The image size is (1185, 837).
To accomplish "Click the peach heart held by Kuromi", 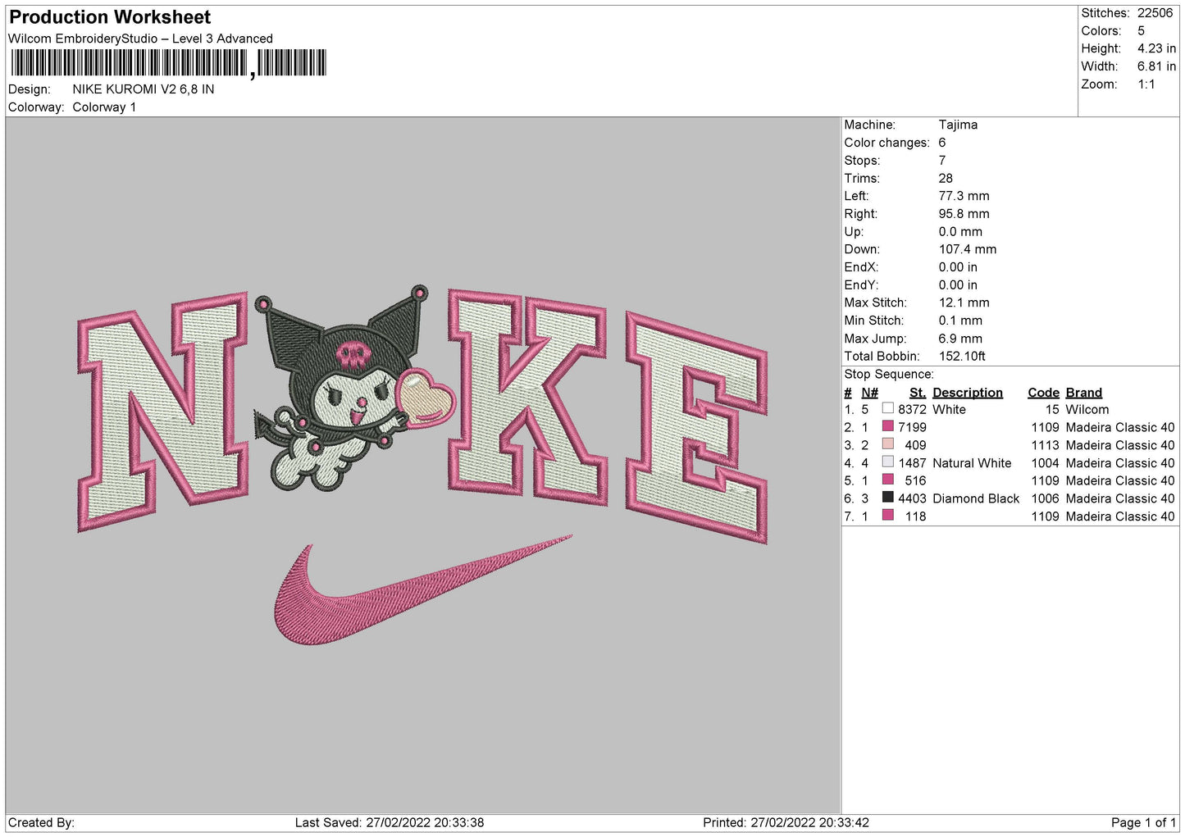I will point(425,398).
